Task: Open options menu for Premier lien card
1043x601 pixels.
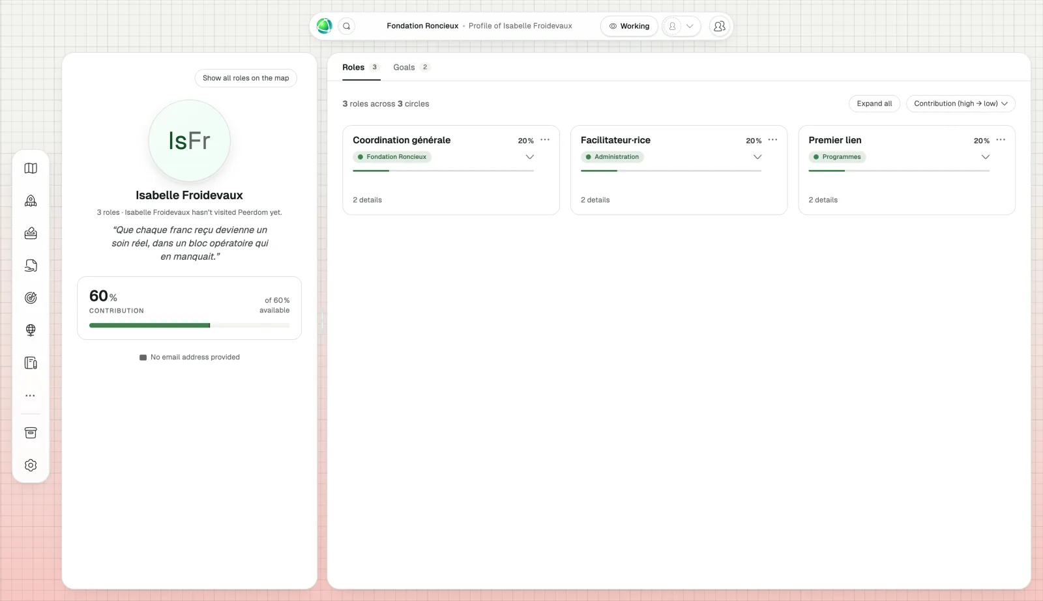Action: click(1001, 140)
